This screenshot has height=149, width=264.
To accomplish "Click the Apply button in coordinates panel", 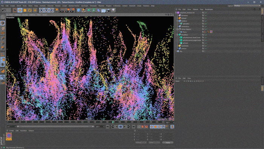I will tap(168, 143).
